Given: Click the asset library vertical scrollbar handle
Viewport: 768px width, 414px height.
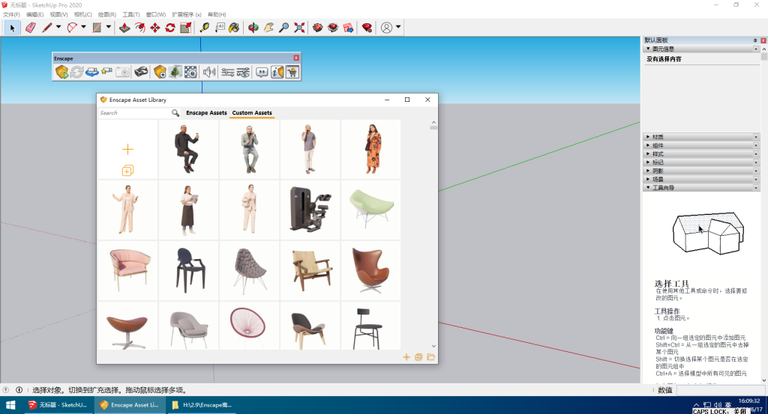Looking at the screenshot, I should click(433, 127).
